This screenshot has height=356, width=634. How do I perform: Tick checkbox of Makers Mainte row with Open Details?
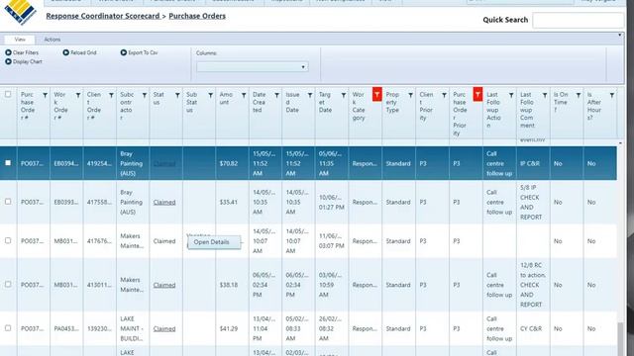(x=8, y=240)
